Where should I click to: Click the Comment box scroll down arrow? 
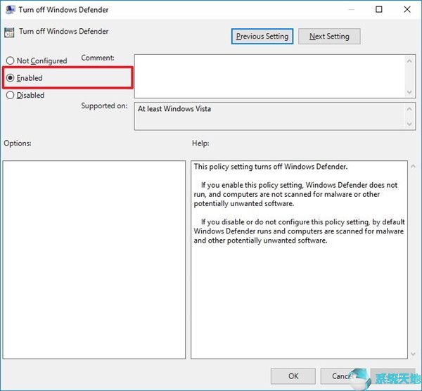coord(409,92)
